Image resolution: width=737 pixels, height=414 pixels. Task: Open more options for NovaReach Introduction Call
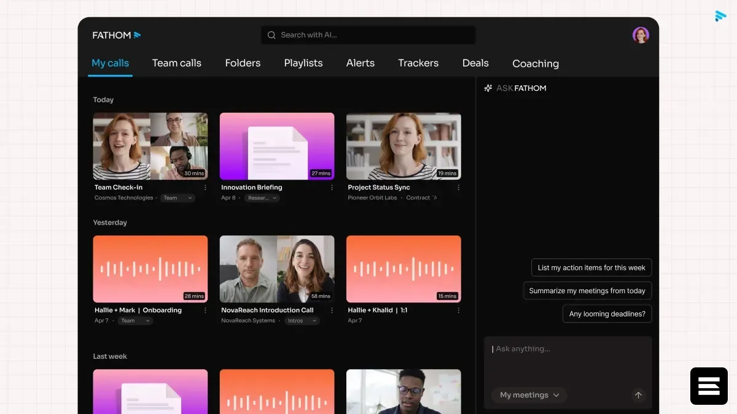point(332,310)
